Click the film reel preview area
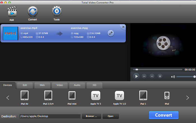Image resolution: width=196 pixels, height=123 pixels. pyautogui.click(x=163, y=45)
